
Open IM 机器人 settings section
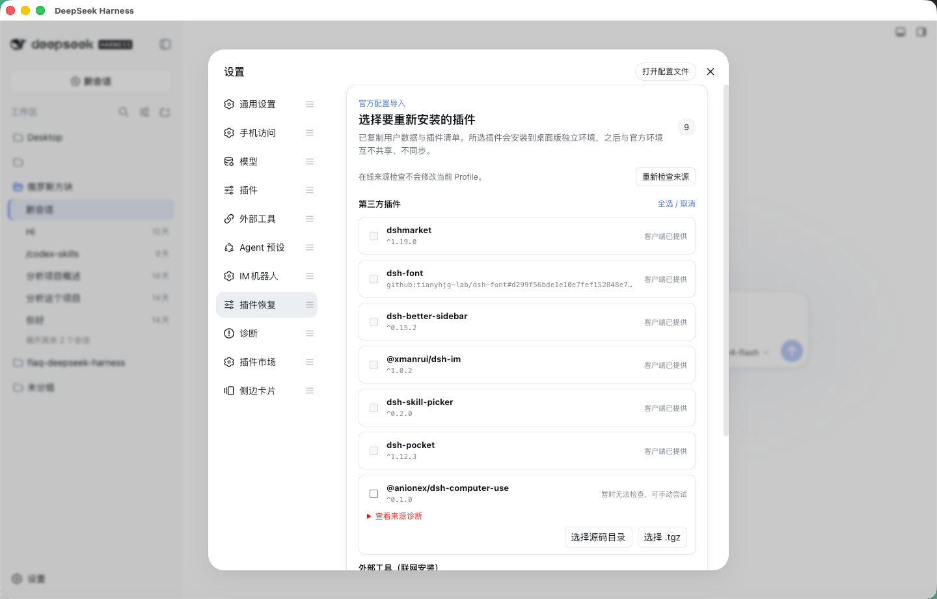pyautogui.click(x=267, y=276)
